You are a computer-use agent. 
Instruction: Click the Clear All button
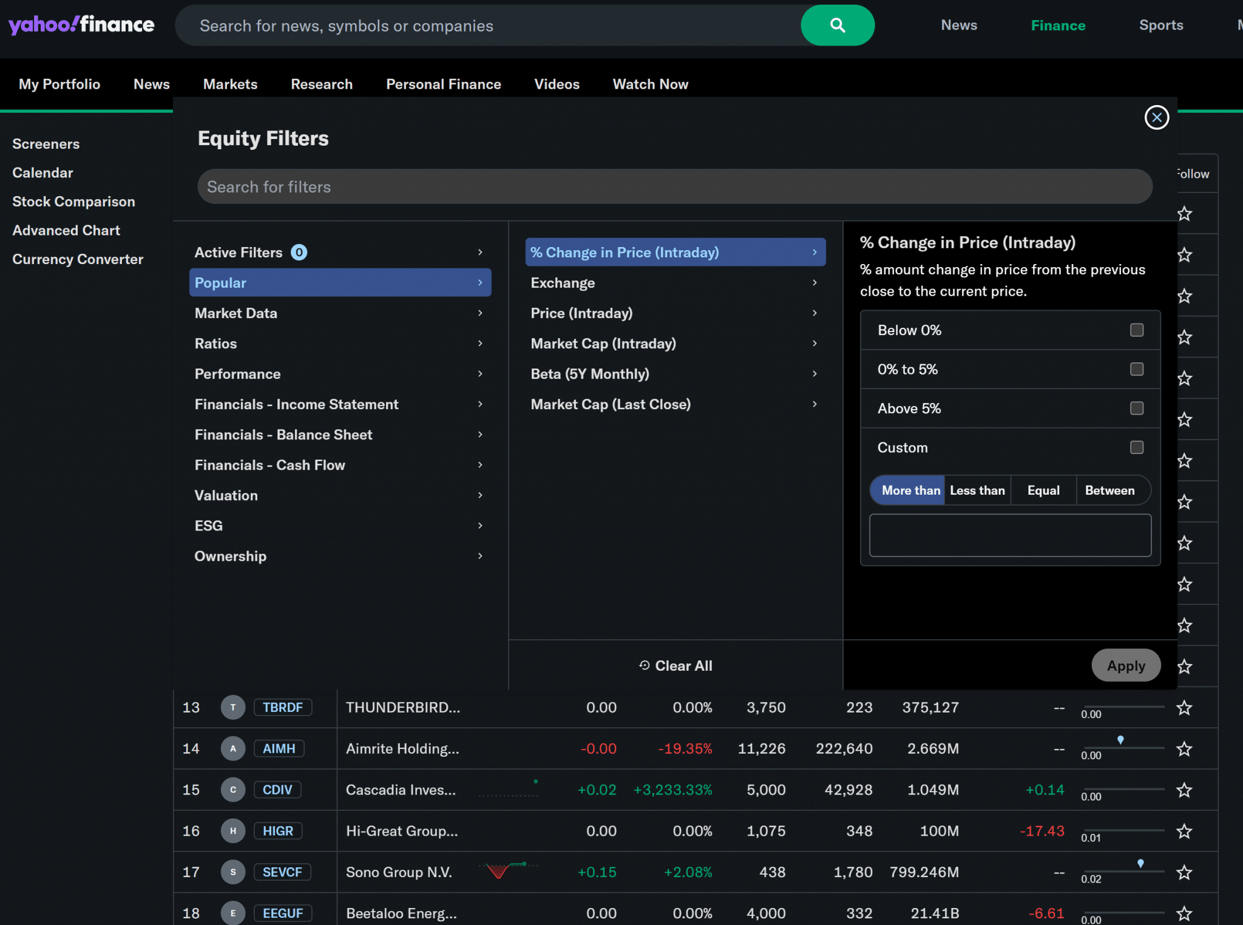click(676, 666)
